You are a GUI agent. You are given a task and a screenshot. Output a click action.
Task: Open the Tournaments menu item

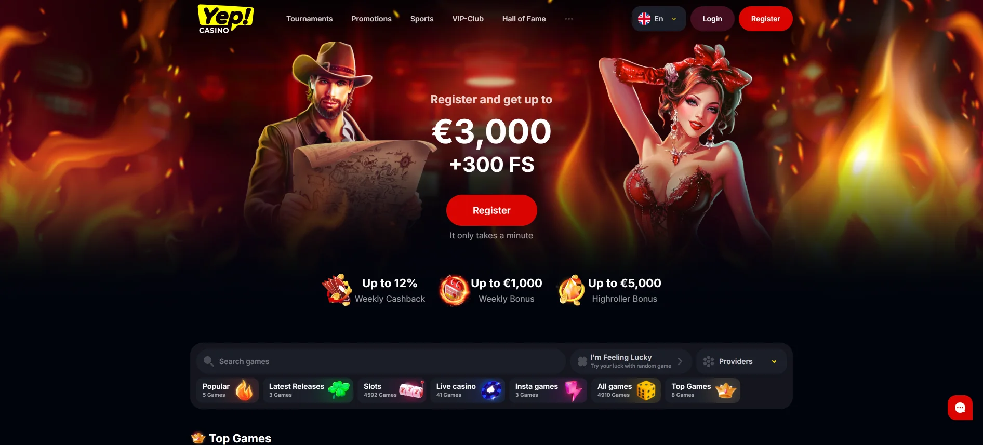pyautogui.click(x=310, y=19)
